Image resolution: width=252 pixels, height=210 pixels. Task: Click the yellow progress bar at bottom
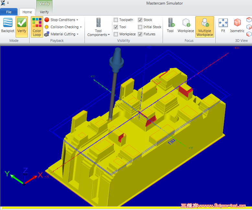click(x=126, y=208)
